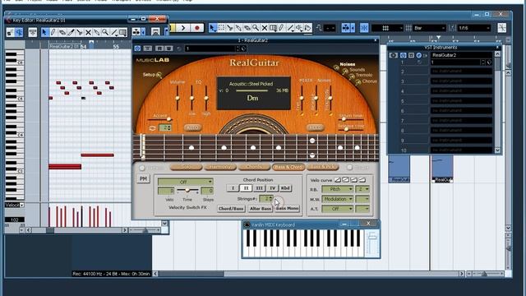Image resolution: width=526 pixels, height=296 pixels.
Task: Switch to the Chords mode tab
Action: [x=254, y=167]
